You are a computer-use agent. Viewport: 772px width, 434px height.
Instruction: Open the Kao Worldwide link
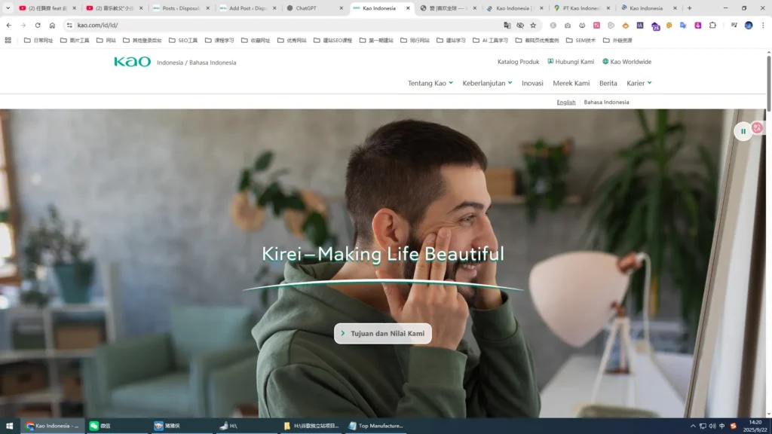click(626, 62)
